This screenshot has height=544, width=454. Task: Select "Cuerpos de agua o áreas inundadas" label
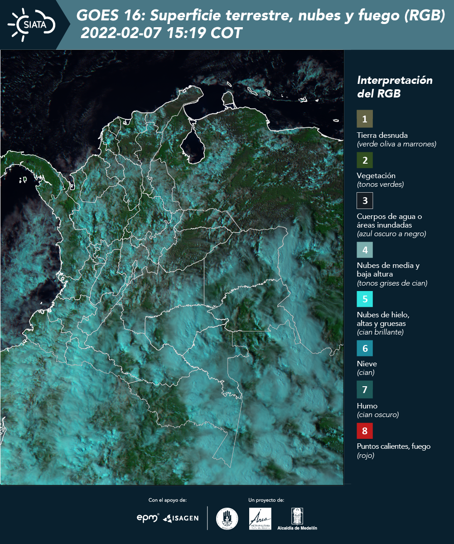coord(390,221)
